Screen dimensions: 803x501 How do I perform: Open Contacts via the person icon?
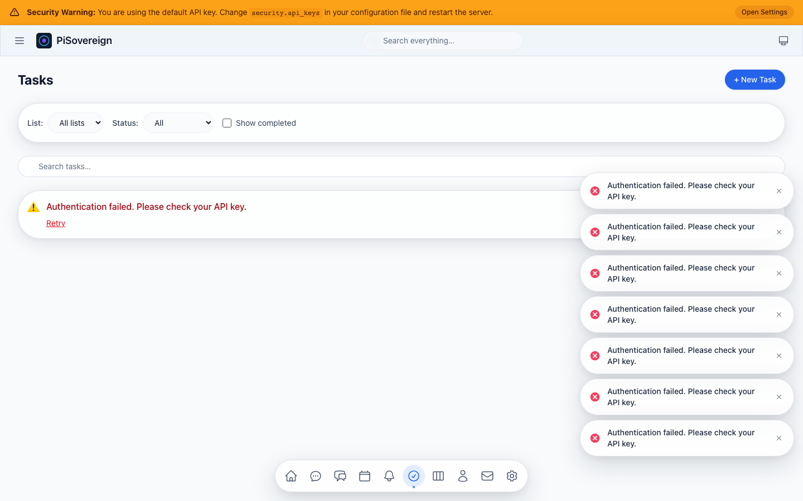coord(463,476)
